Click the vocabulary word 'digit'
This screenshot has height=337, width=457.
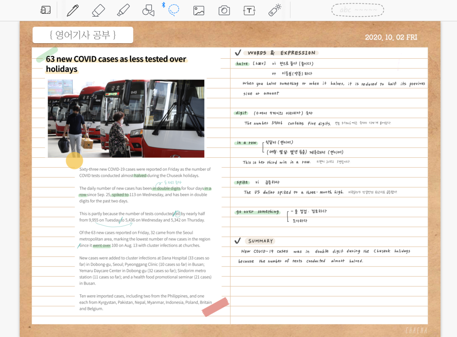tap(241, 113)
